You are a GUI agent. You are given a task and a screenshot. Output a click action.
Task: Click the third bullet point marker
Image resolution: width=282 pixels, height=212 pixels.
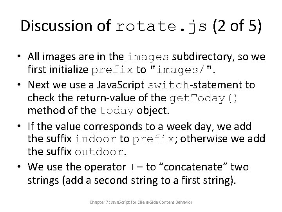pyautogui.click(x=19, y=126)
